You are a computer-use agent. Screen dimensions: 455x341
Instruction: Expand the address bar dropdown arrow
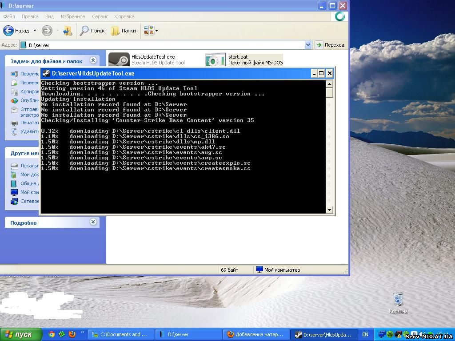[x=308, y=45]
